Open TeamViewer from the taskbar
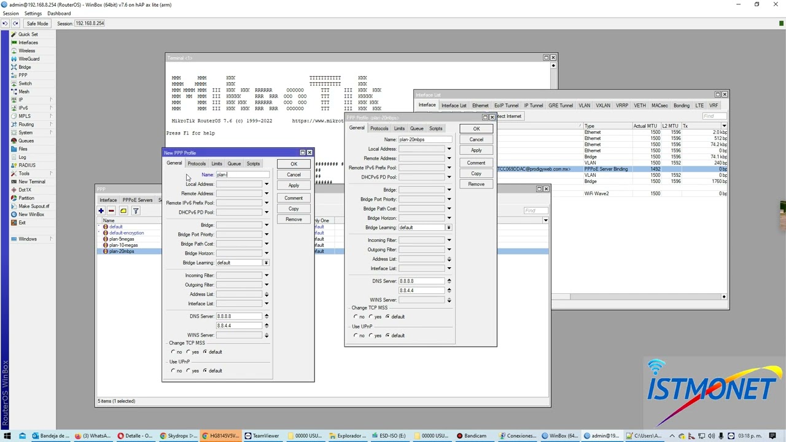786x442 pixels. [x=262, y=436]
